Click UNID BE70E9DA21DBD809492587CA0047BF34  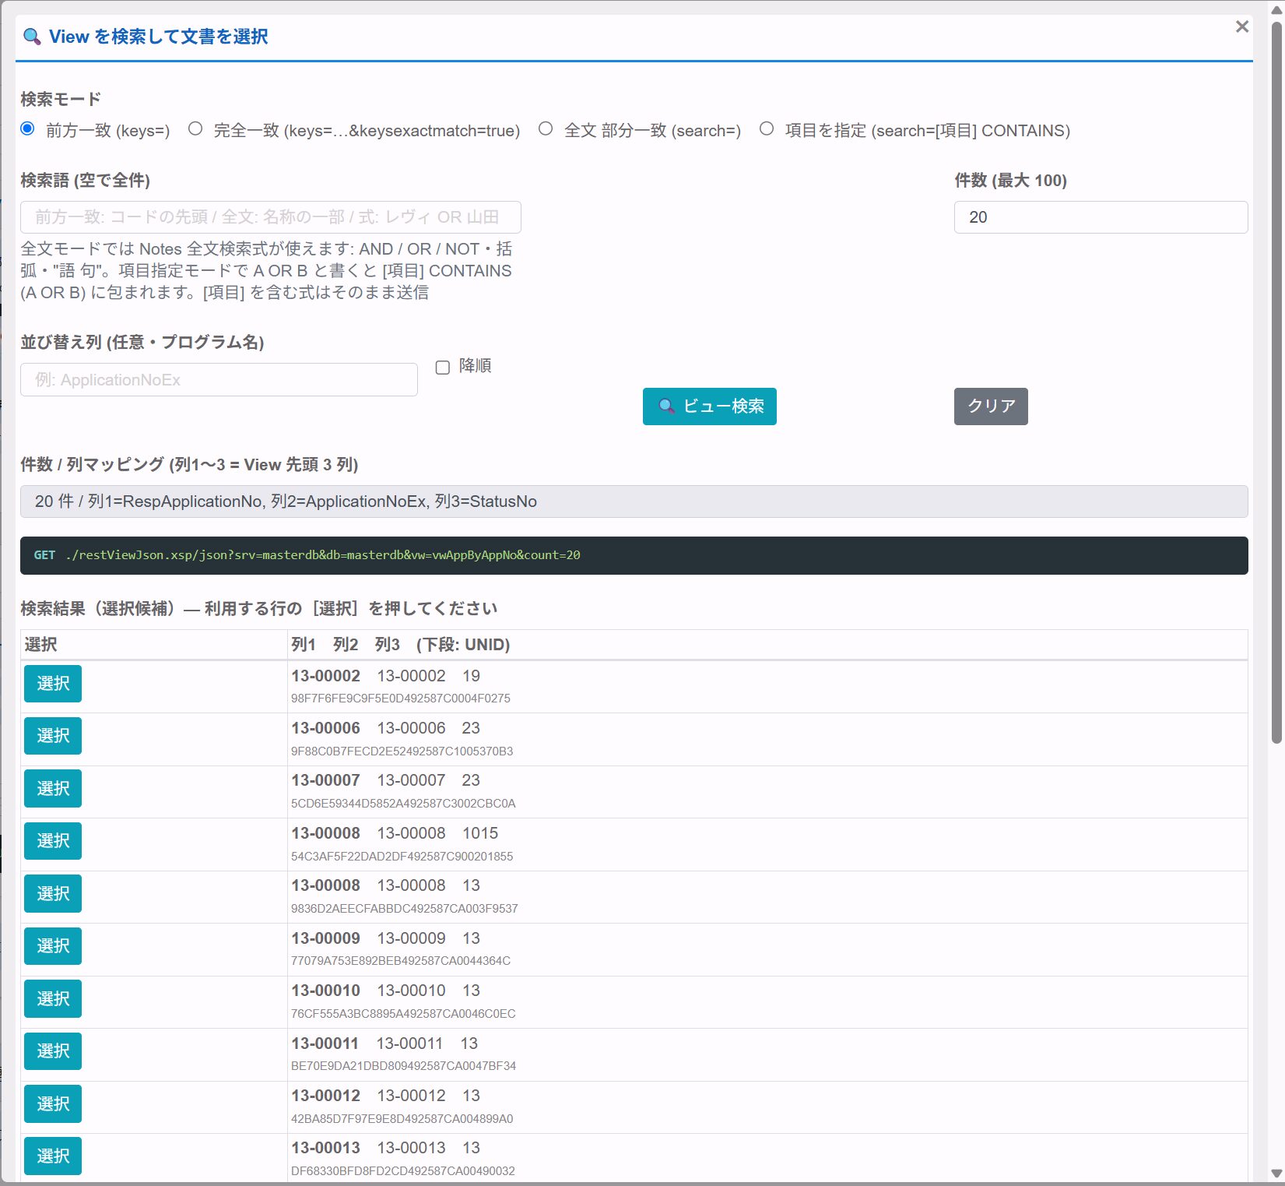click(x=403, y=1066)
